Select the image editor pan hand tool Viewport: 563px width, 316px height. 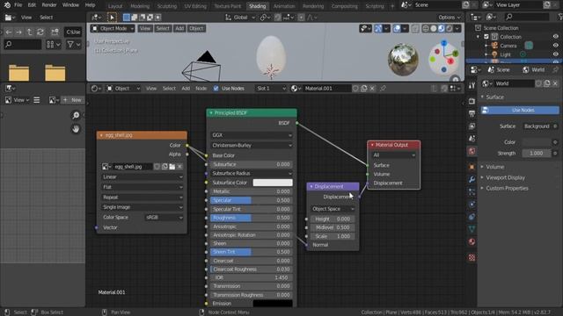click(76, 129)
